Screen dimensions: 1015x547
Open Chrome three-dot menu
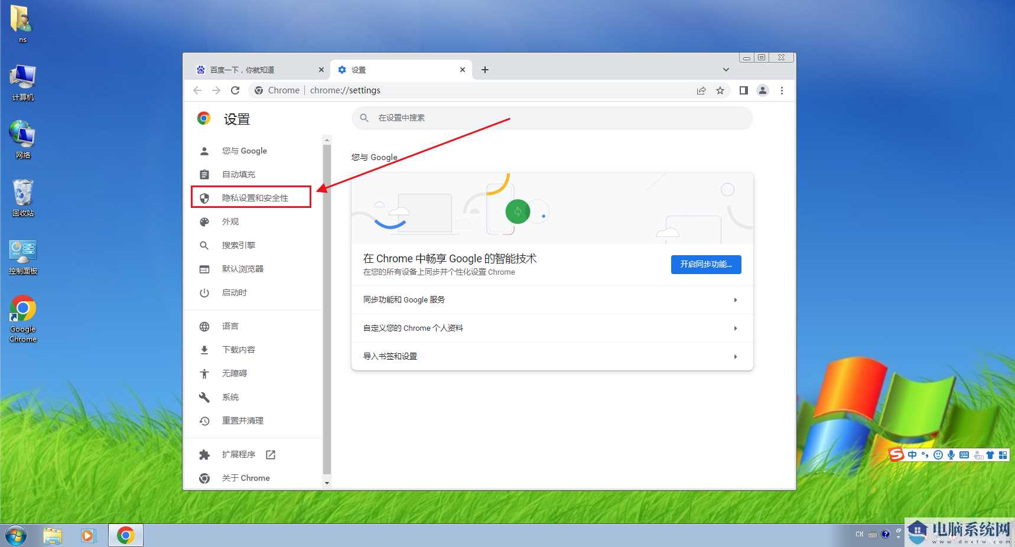tap(782, 90)
